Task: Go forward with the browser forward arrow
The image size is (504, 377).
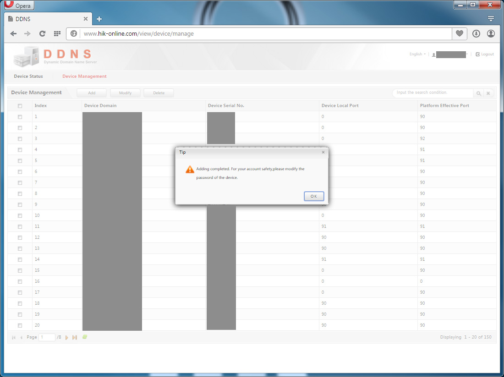Action: tap(27, 34)
